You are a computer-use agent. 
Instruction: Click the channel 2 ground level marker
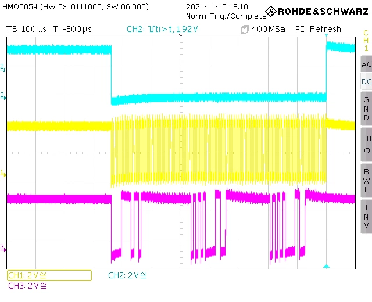click(x=3, y=96)
